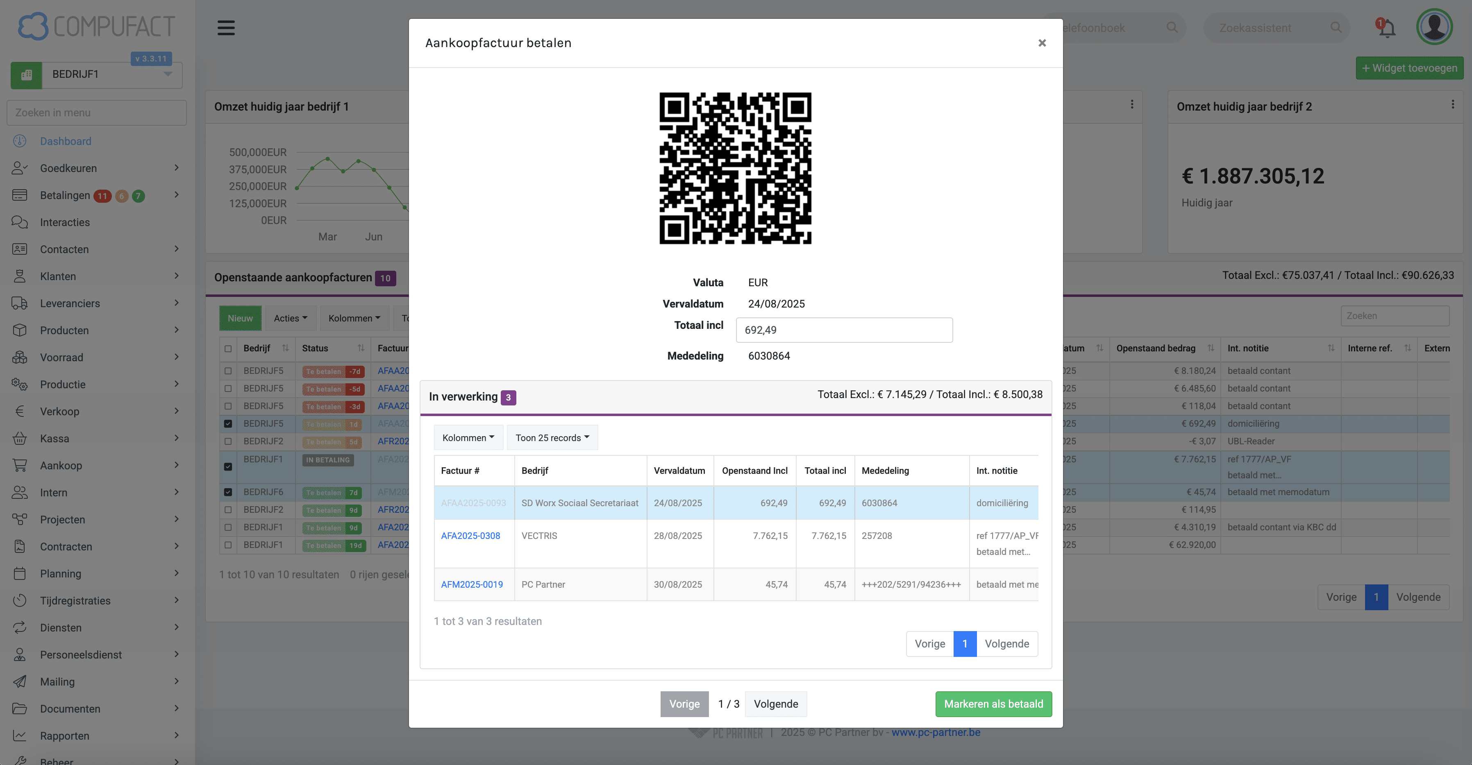Viewport: 1472px width, 765px height.
Task: Click the Zoeken in menu field
Action: click(x=97, y=113)
